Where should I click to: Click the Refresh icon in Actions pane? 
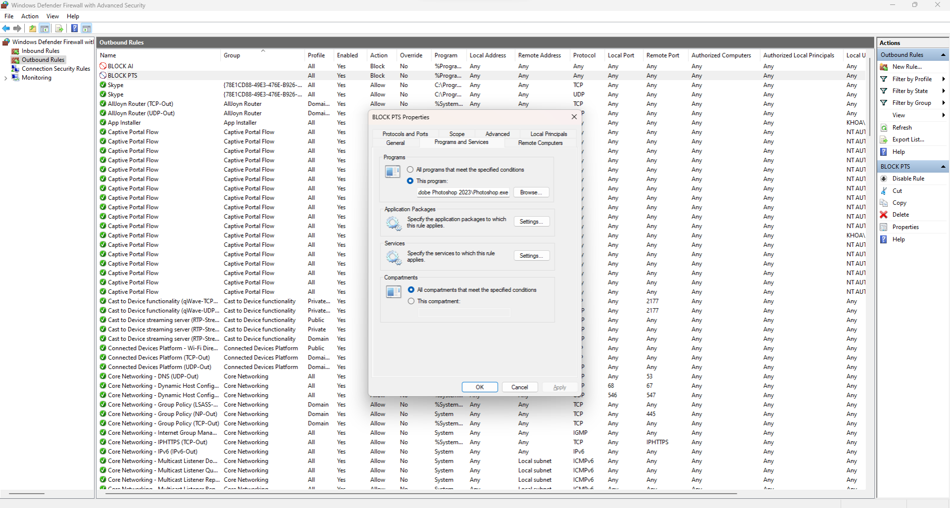[884, 128]
